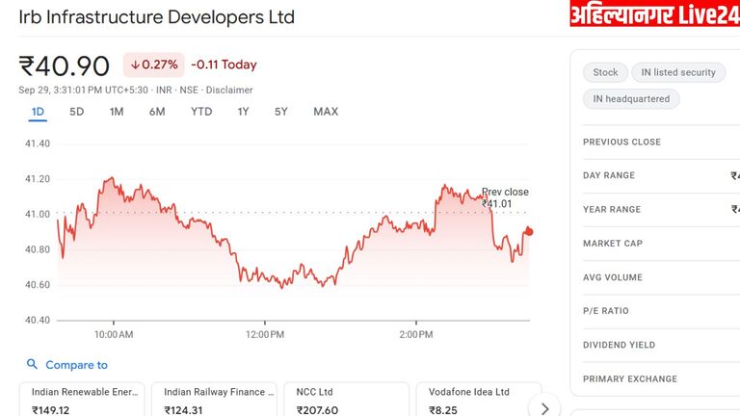Select the 1D time range tab
Screen dimensions: 740x416
click(38, 112)
